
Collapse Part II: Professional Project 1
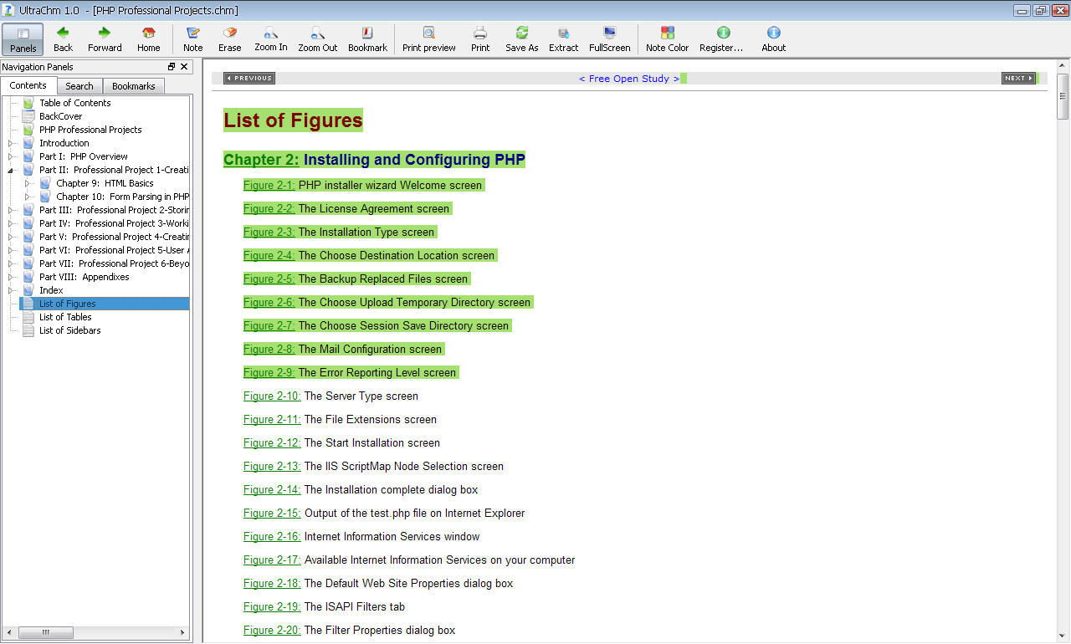pyautogui.click(x=11, y=170)
